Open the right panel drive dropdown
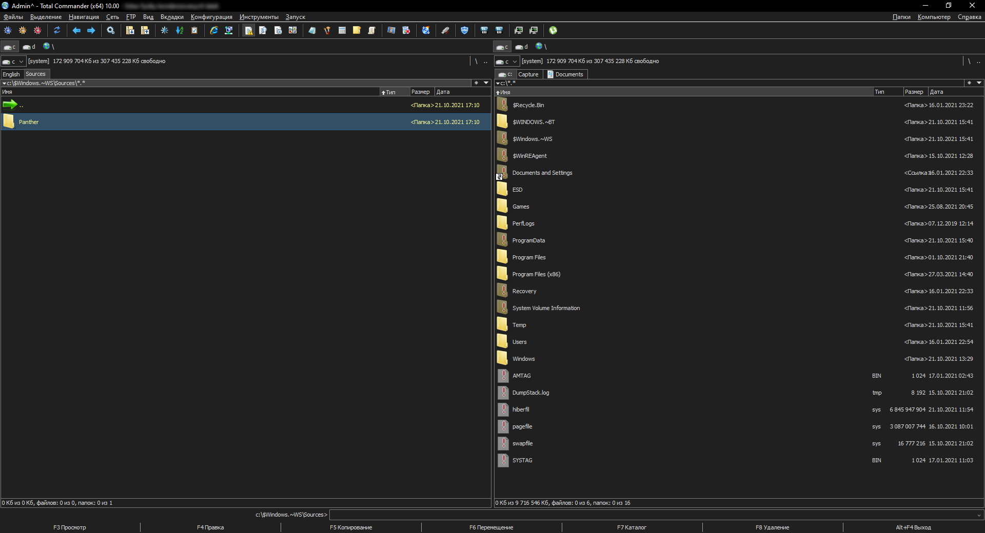Image resolution: width=985 pixels, height=533 pixels. tap(506, 61)
